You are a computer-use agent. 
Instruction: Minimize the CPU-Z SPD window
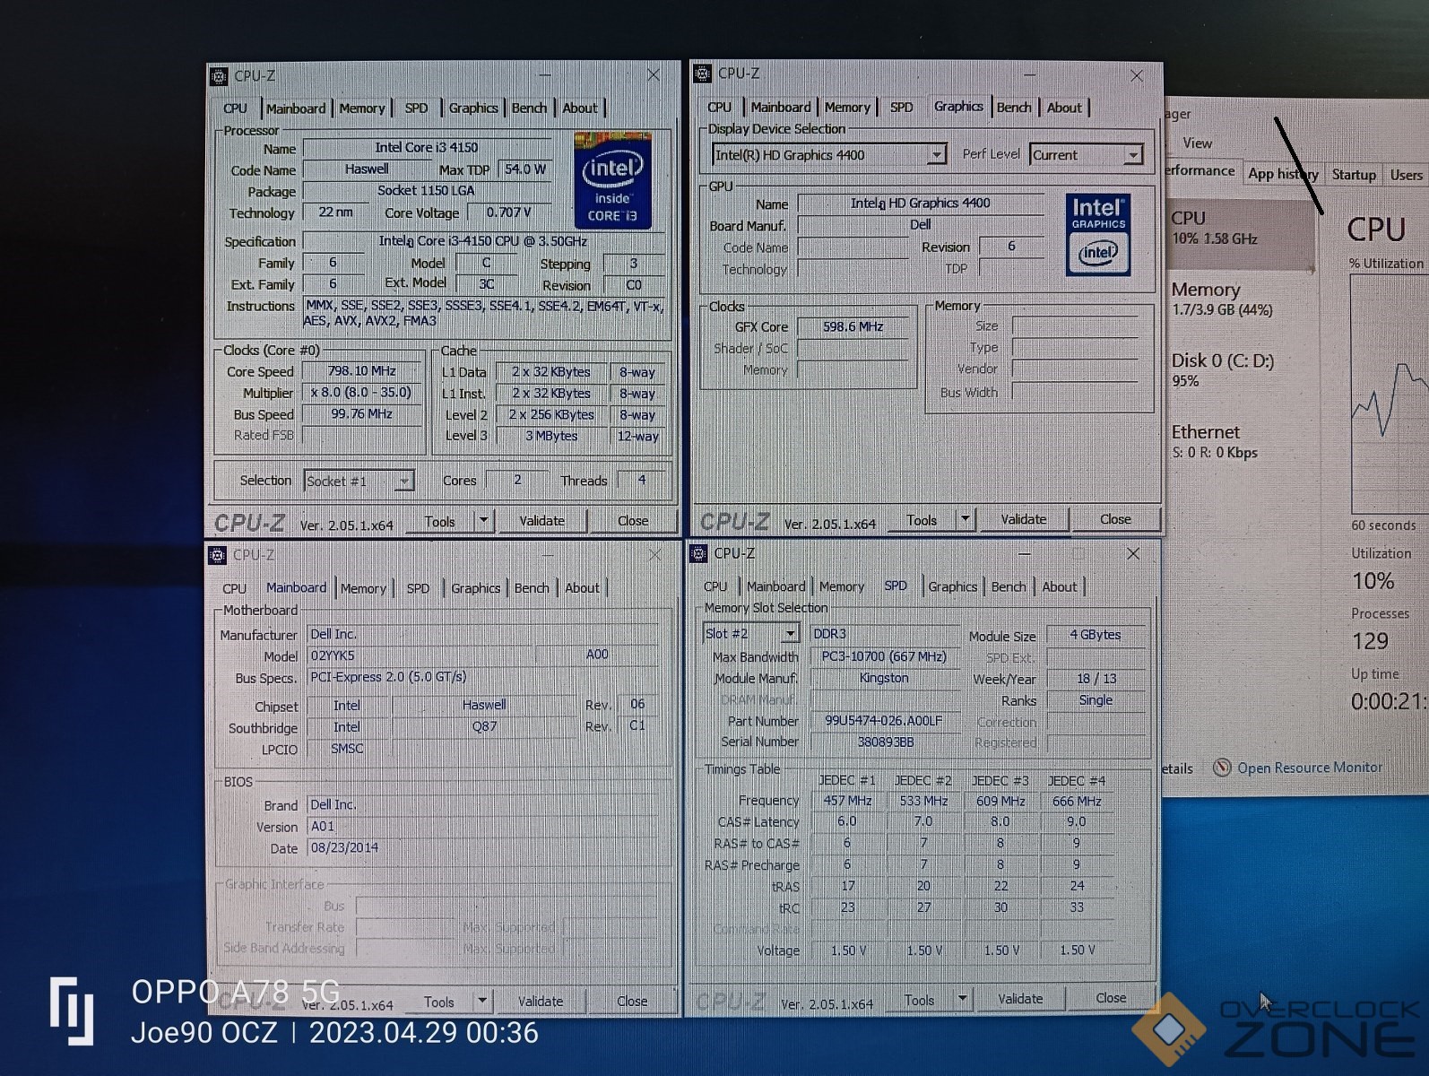pos(1024,553)
